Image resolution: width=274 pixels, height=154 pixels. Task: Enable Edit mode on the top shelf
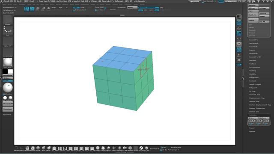coord(27,9)
